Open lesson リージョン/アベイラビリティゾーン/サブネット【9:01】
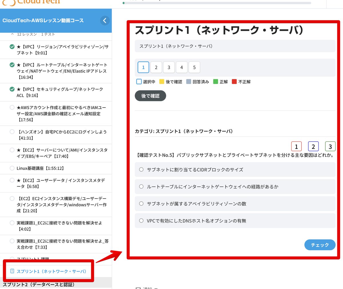This screenshot has width=343, height=289. point(62,50)
